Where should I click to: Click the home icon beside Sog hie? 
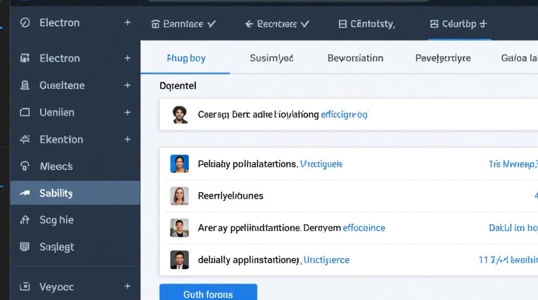[25, 220]
